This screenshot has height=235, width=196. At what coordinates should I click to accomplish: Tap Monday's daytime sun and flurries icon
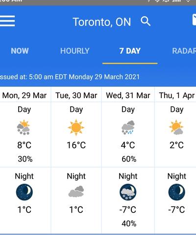tap(24, 128)
